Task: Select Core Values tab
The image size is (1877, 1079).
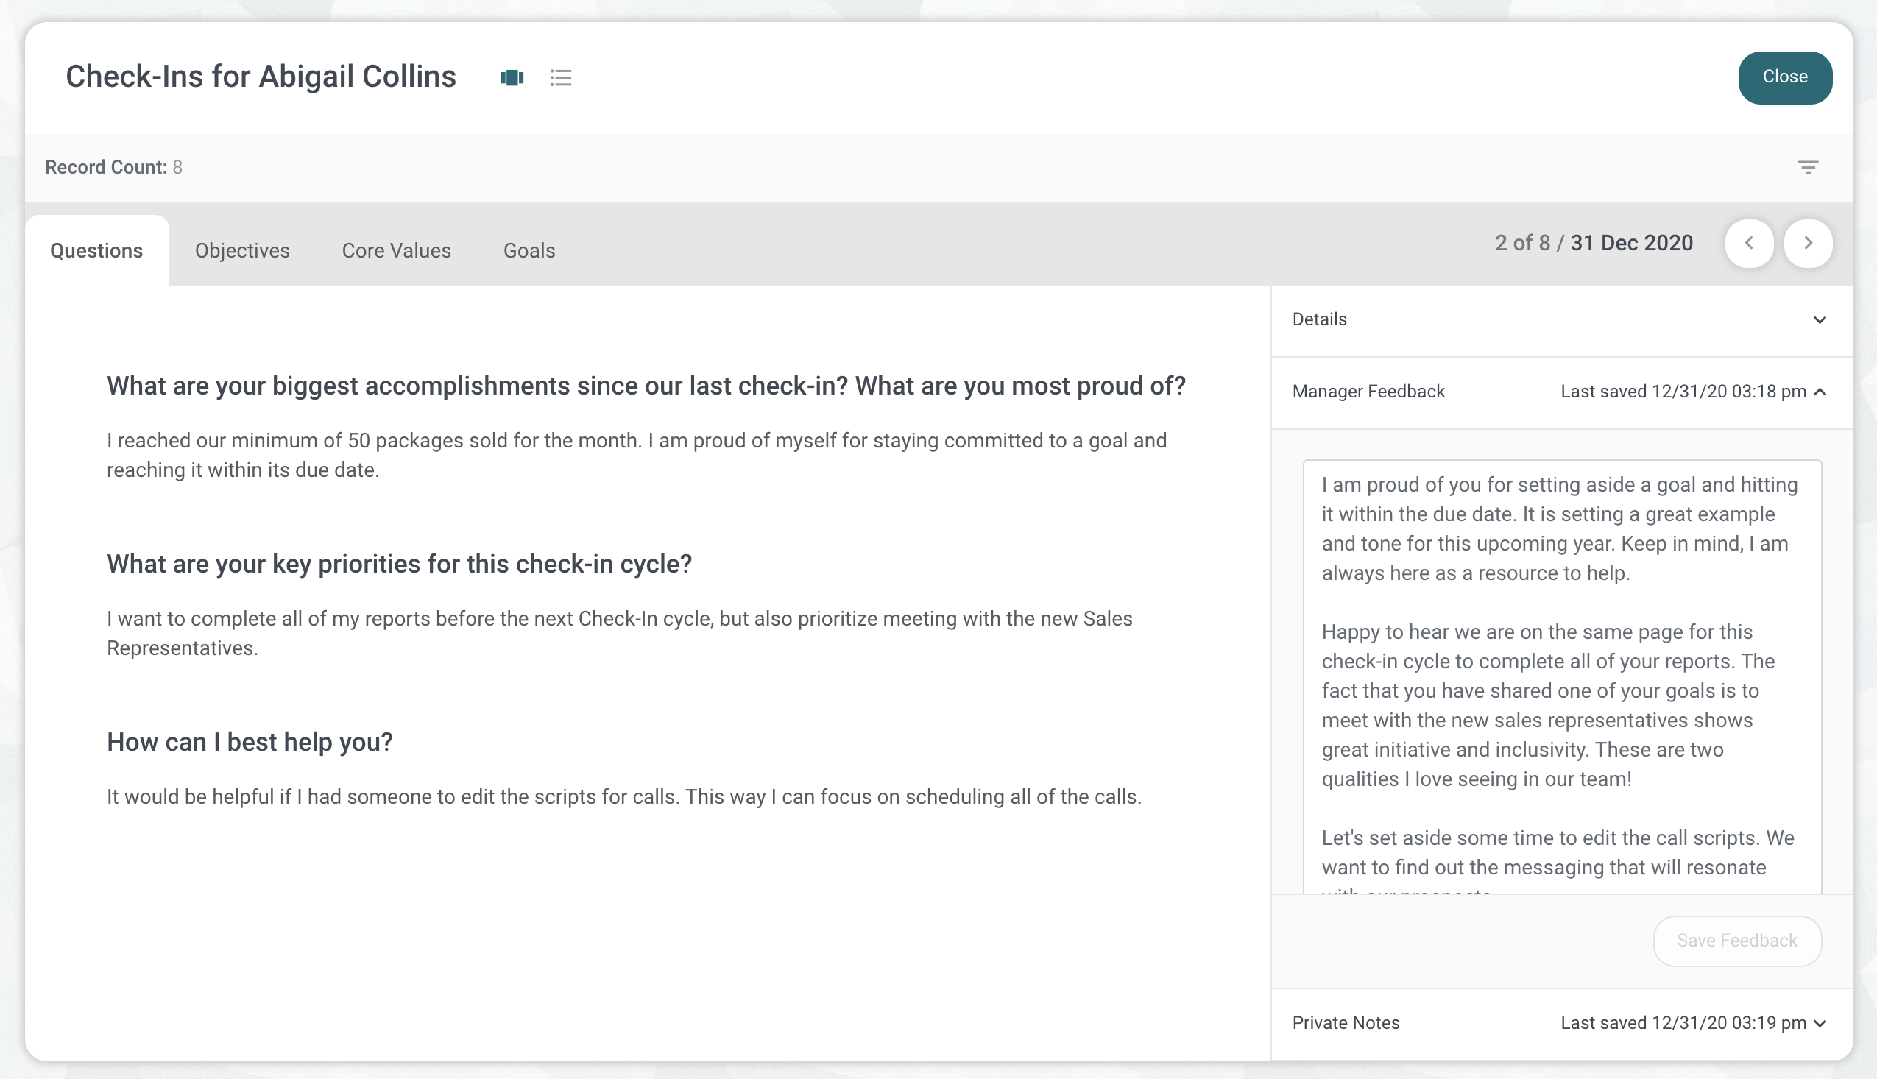Action: click(396, 250)
